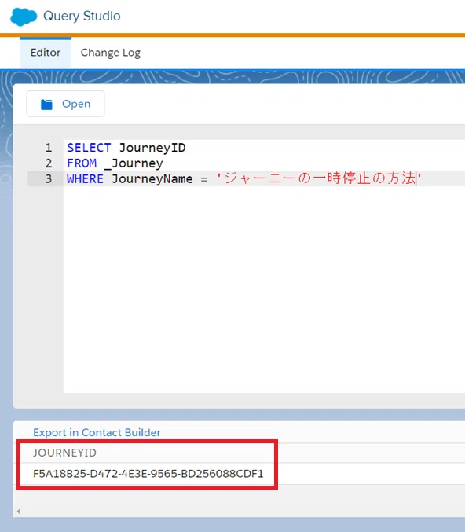Open the Change Log tab
Viewport: 465px width, 532px height.
point(111,53)
